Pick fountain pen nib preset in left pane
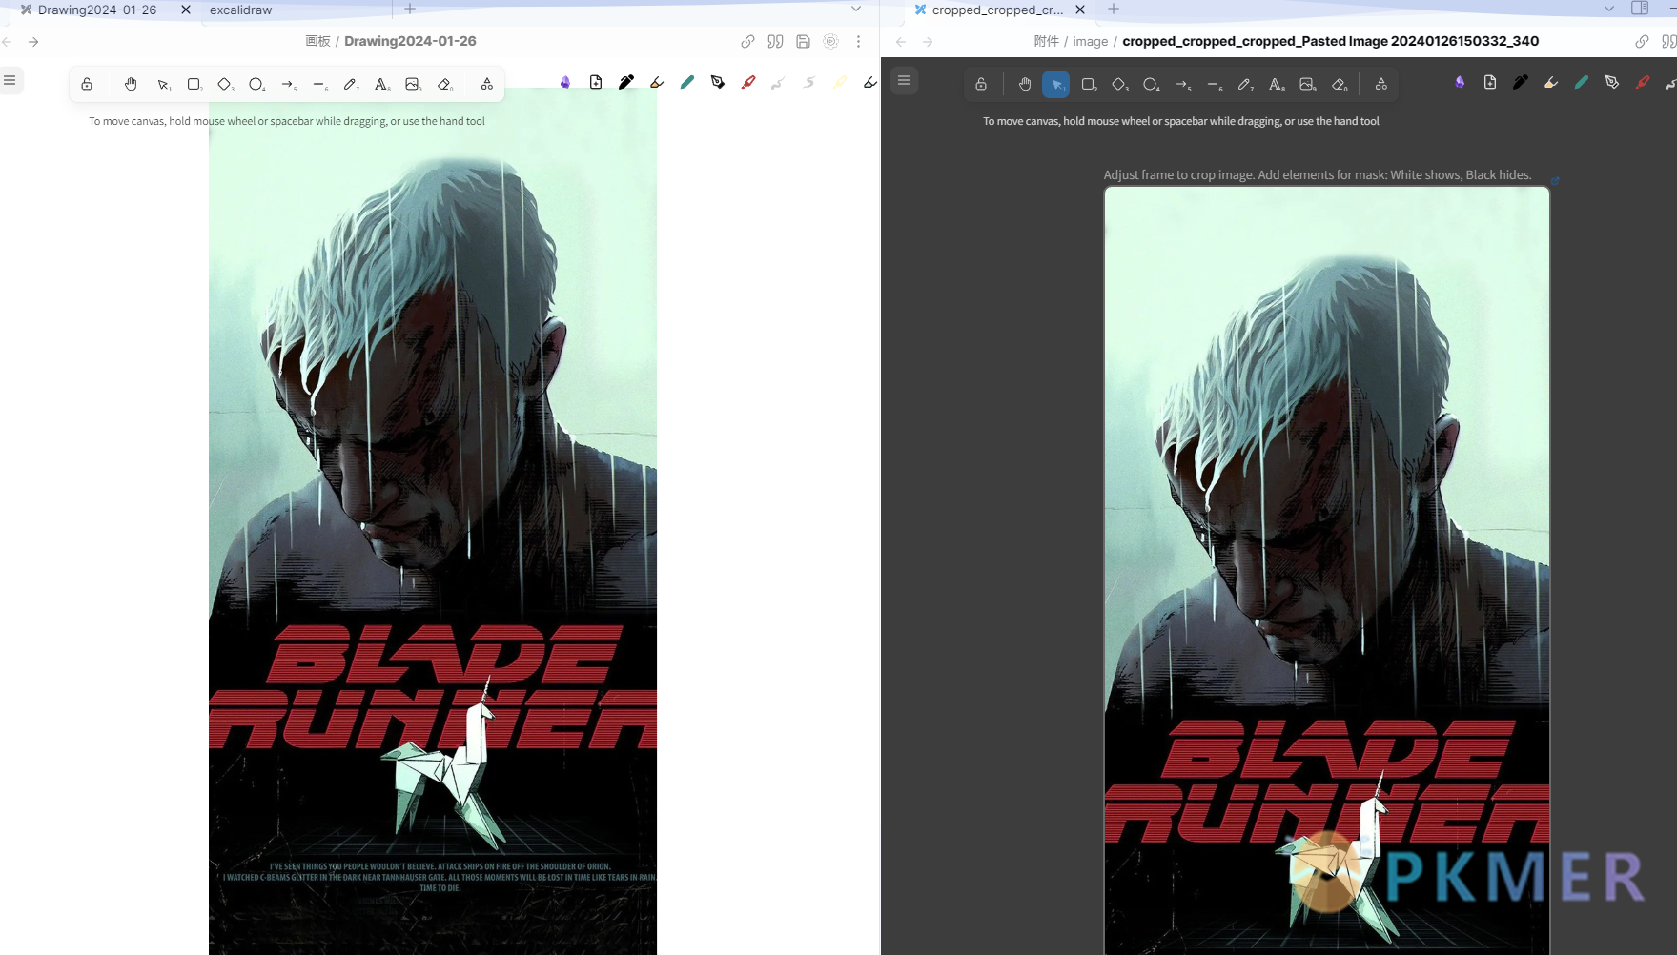 click(x=718, y=83)
